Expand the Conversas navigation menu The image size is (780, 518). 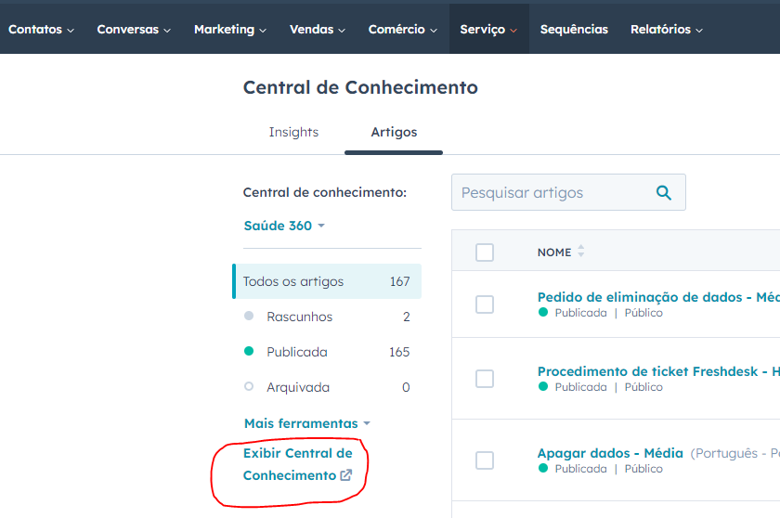coord(134,30)
